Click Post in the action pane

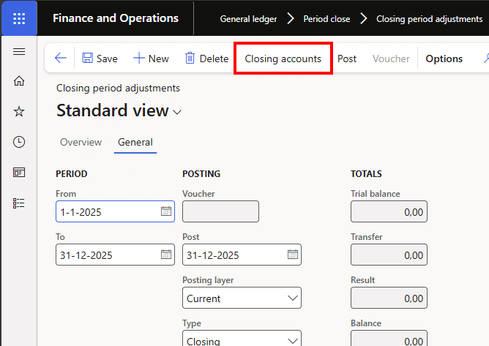(x=347, y=59)
